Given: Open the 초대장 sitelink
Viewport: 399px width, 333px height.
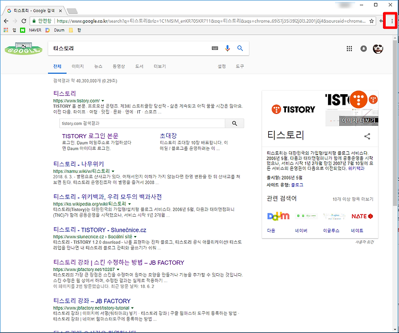Looking at the screenshot, I should coord(168,136).
